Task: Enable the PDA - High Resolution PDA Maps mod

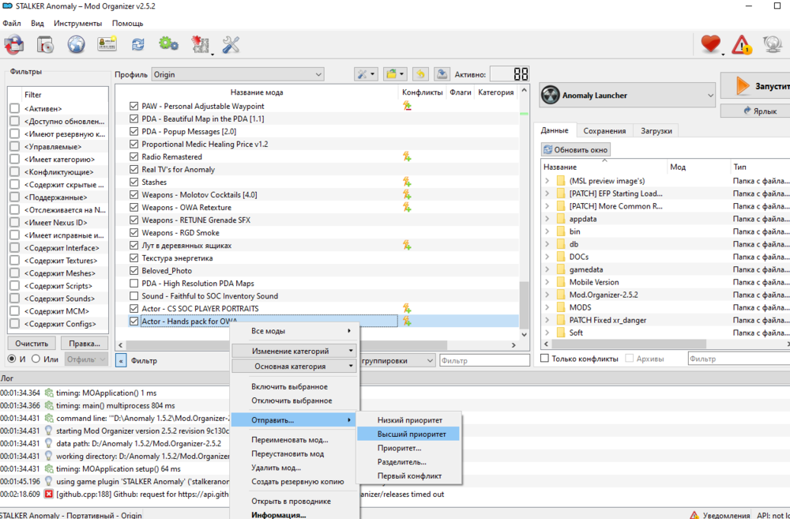Action: click(x=133, y=284)
